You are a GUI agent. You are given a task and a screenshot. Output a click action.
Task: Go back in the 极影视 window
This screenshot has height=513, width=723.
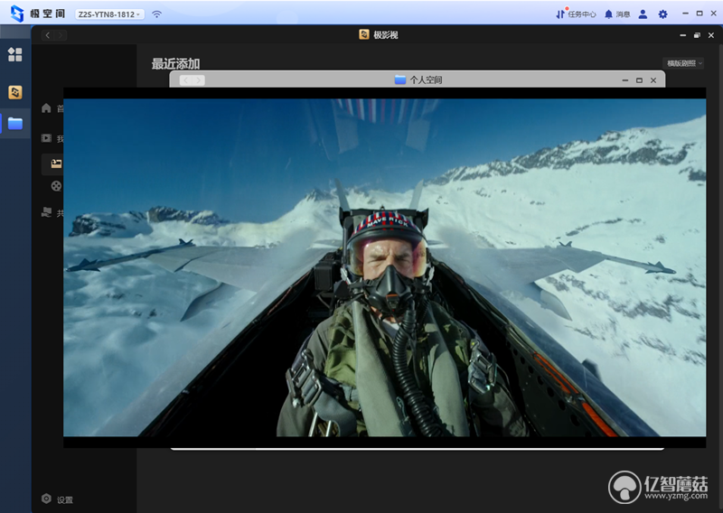(x=48, y=35)
